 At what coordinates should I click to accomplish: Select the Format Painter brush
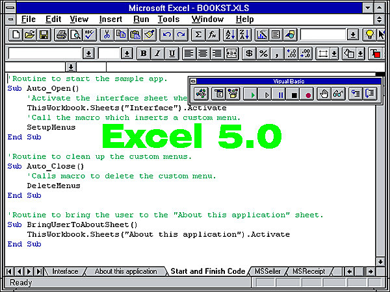pos(149,35)
